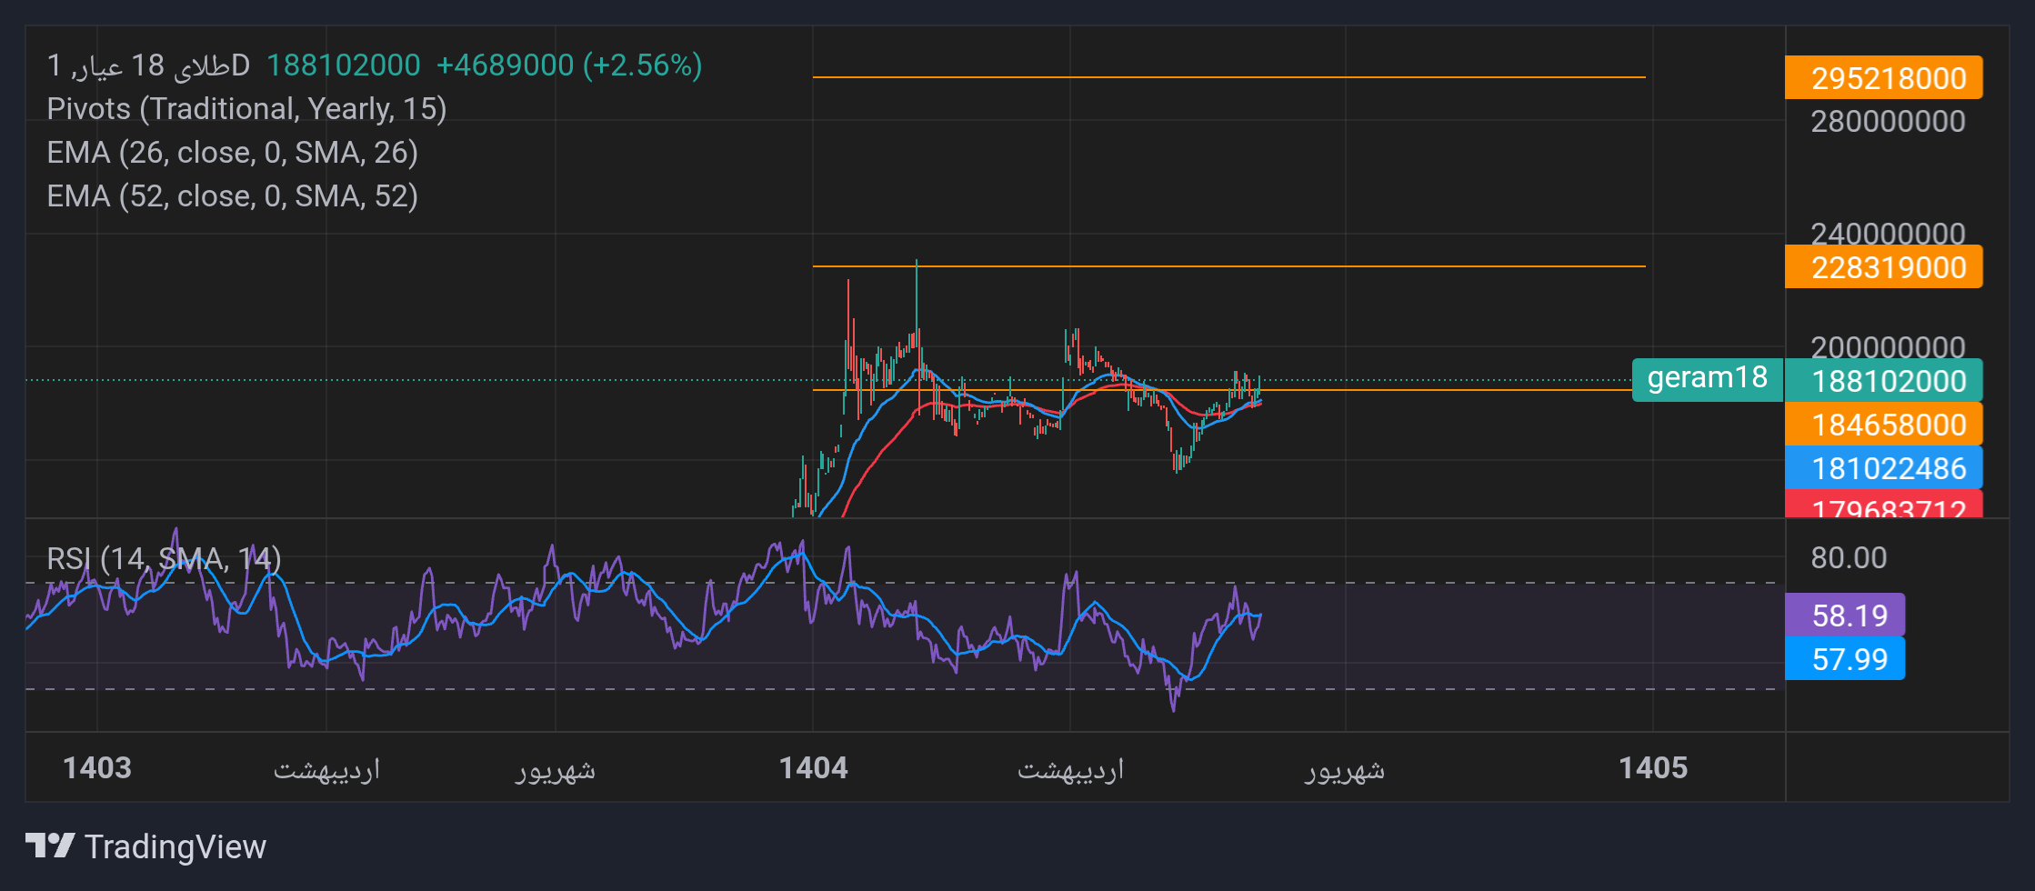Click the شهریور label before 1405
The width and height of the screenshot is (2035, 891).
point(1345,771)
